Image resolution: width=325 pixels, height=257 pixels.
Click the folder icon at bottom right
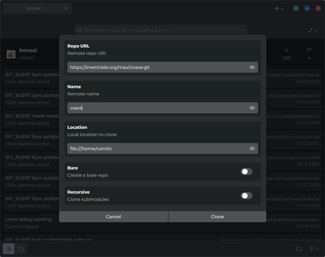pos(299,249)
